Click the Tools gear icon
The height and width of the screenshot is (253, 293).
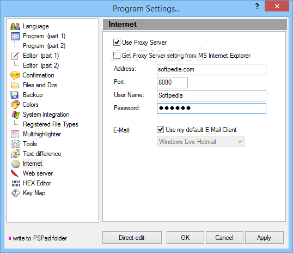(15, 144)
